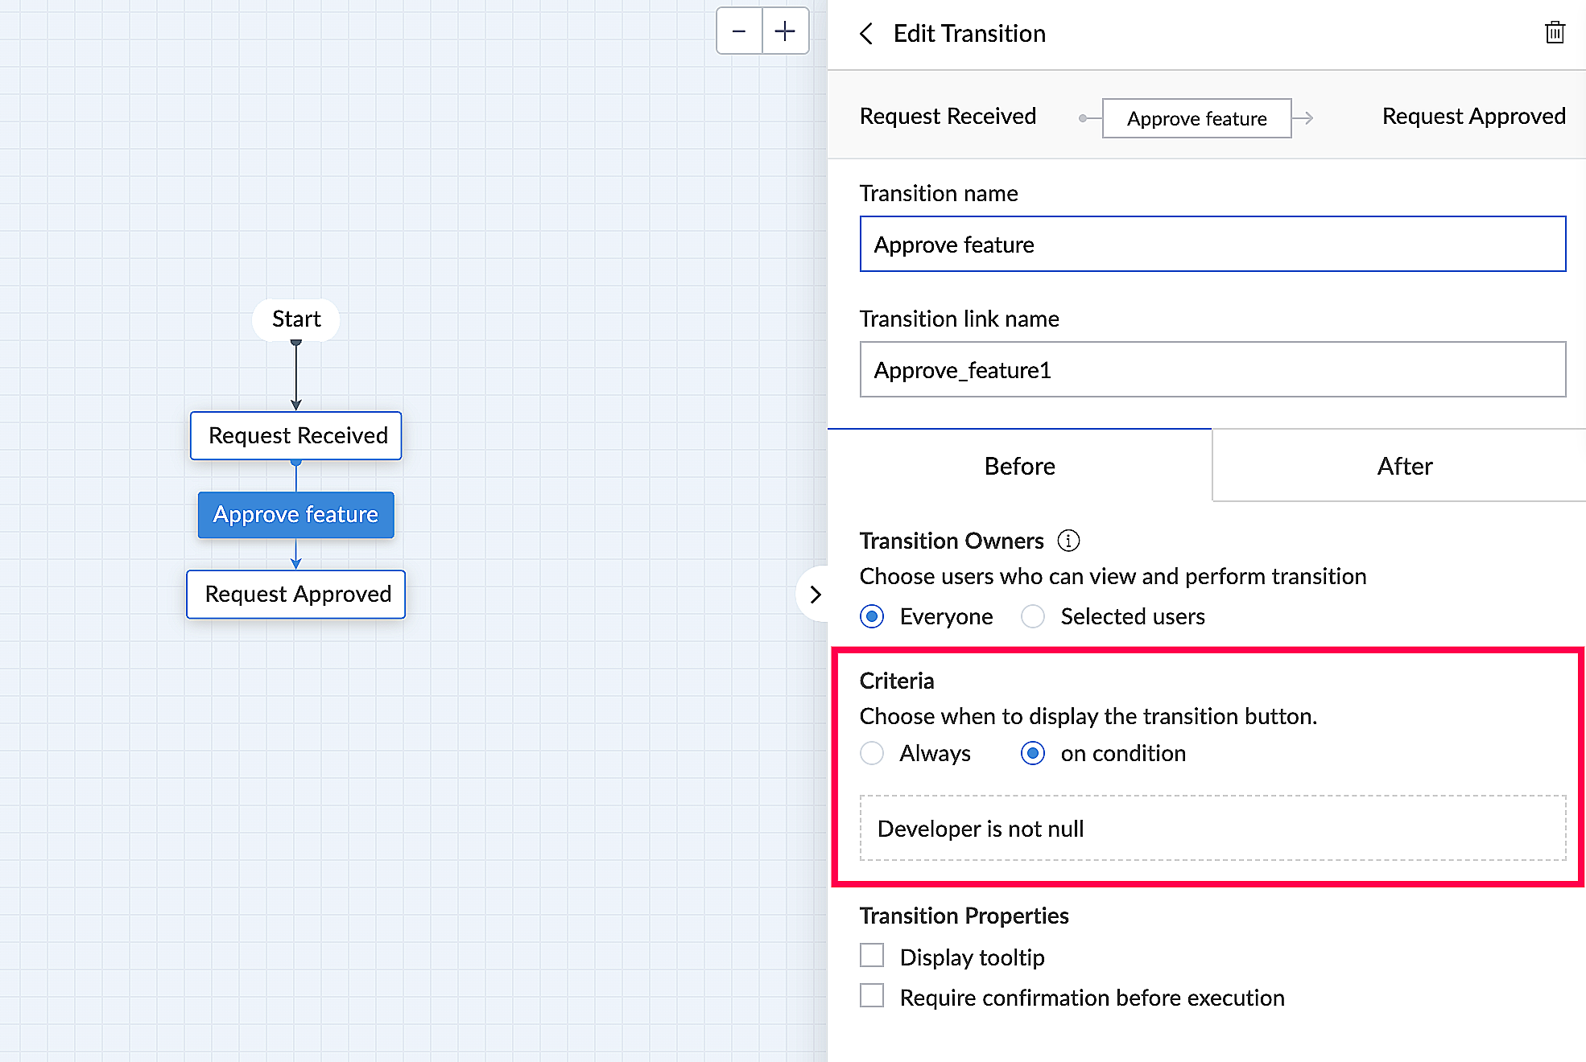The image size is (1586, 1062).
Task: Collapse the side panel chevron arrow
Action: pos(815,595)
